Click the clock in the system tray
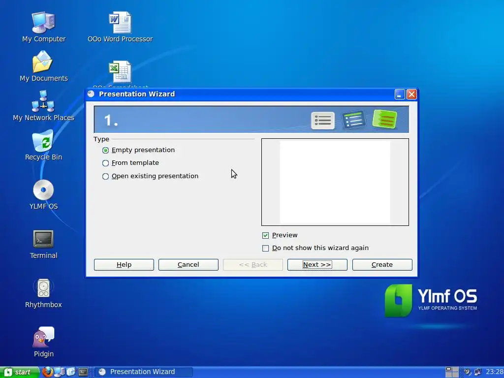 click(494, 372)
